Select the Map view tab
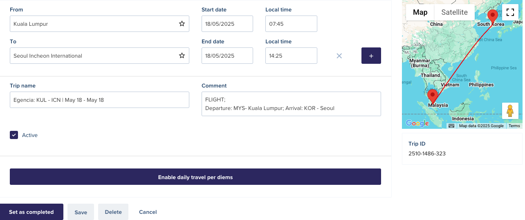This screenshot has height=220, width=525. pyautogui.click(x=420, y=12)
